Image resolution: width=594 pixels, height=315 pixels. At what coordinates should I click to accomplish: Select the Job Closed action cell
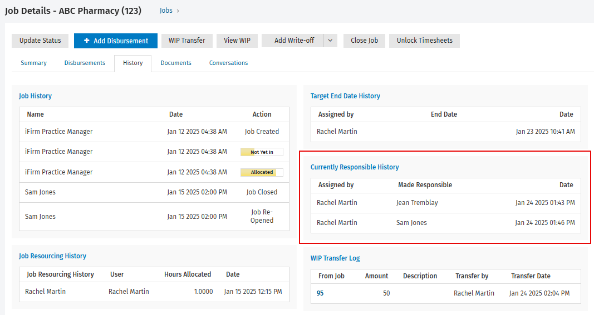click(x=262, y=192)
